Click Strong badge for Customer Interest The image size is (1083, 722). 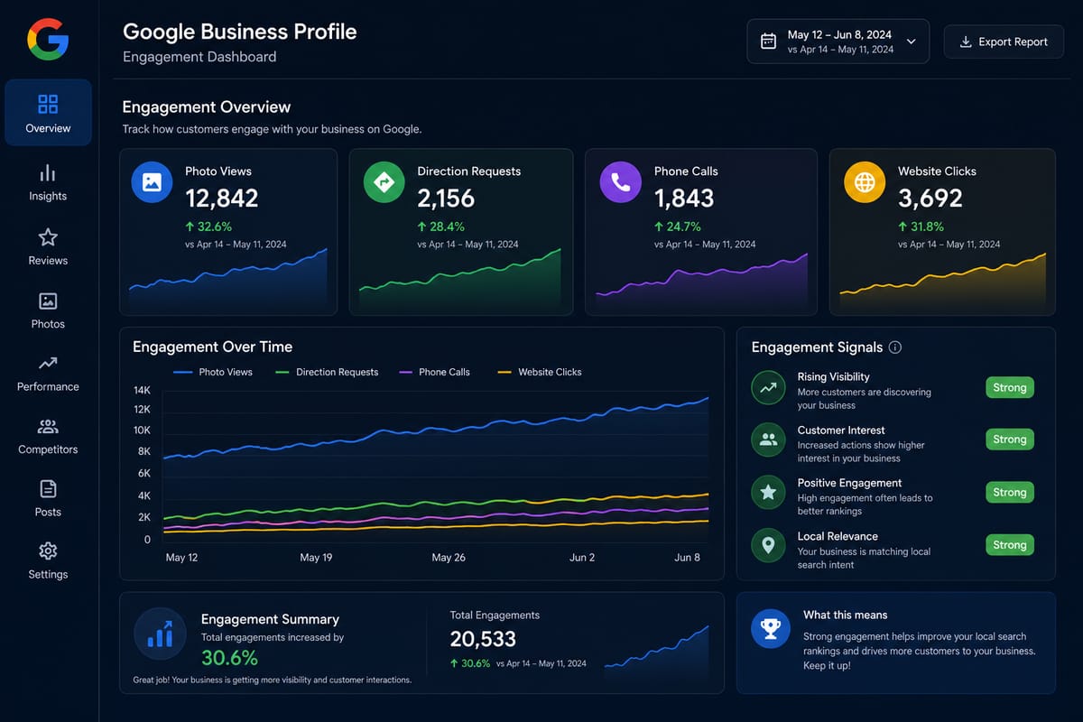pos(1010,440)
